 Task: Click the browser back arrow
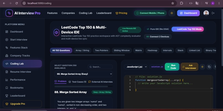click(4, 3)
